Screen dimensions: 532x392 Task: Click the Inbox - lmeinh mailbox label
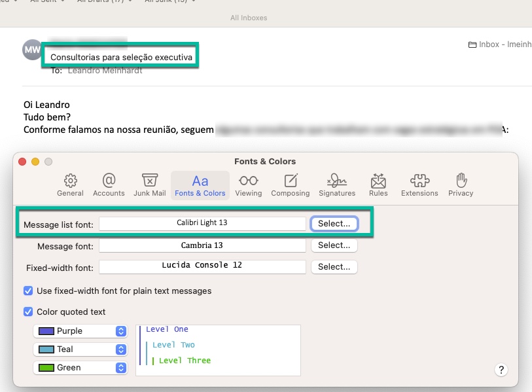[x=505, y=45]
